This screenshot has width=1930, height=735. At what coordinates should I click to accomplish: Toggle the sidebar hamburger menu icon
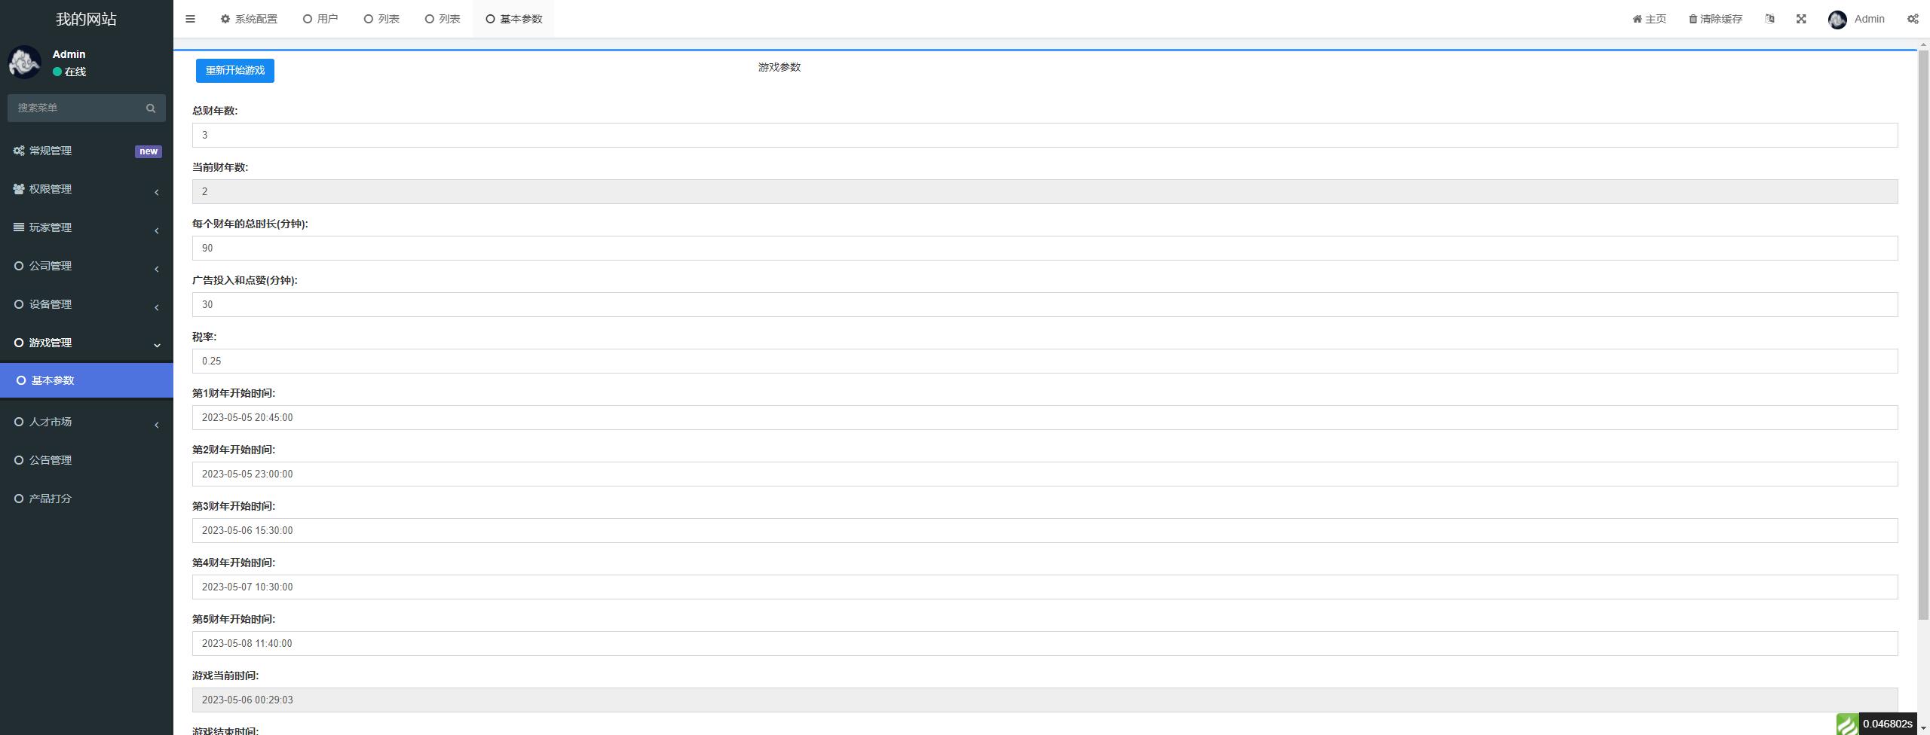click(x=190, y=19)
